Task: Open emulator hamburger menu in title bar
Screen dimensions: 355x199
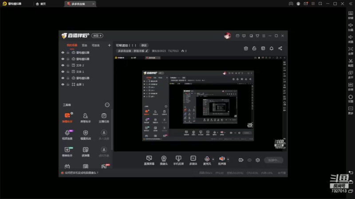Action: click(x=313, y=4)
